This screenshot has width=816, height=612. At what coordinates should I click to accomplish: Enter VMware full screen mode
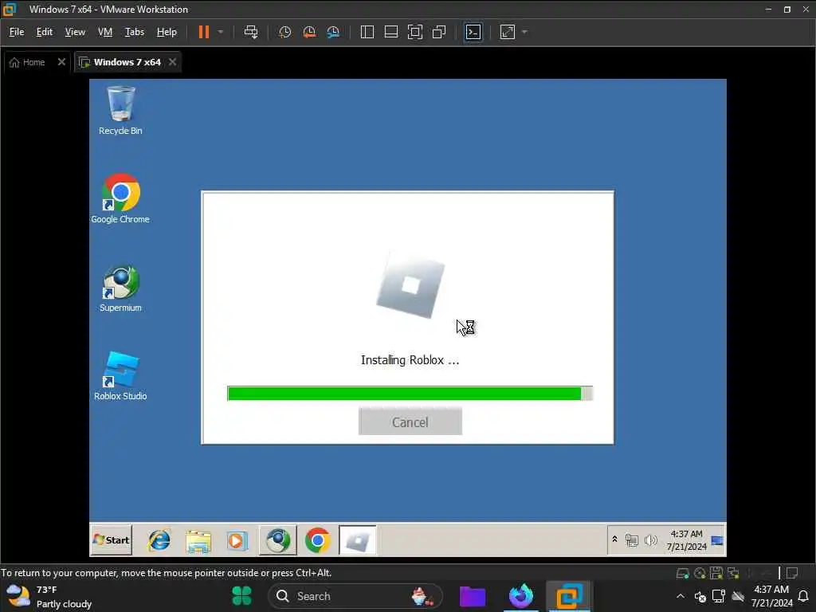414,32
